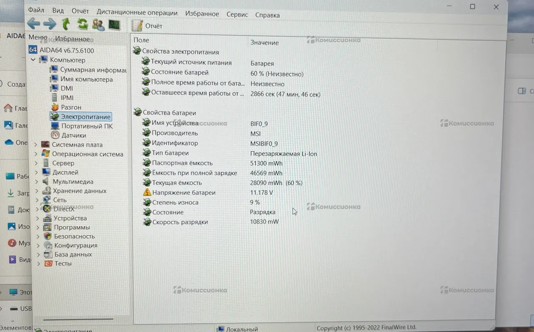Select the Электропитание tree item
The width and height of the screenshot is (534, 332).
tap(81, 117)
